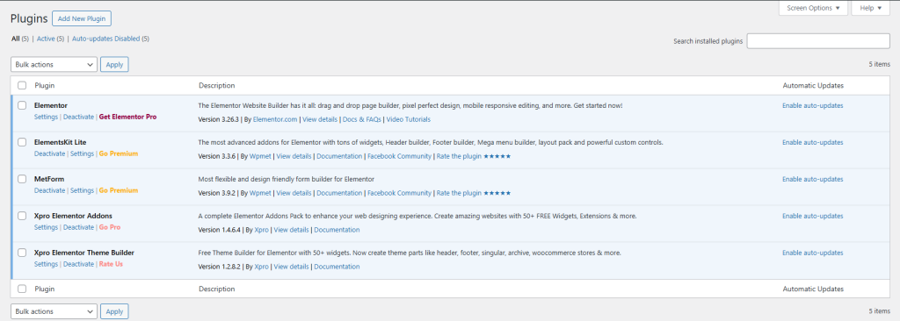This screenshot has height=321, width=900.
Task: Tick the select-all checkbox in table footer
Action: 22,289
